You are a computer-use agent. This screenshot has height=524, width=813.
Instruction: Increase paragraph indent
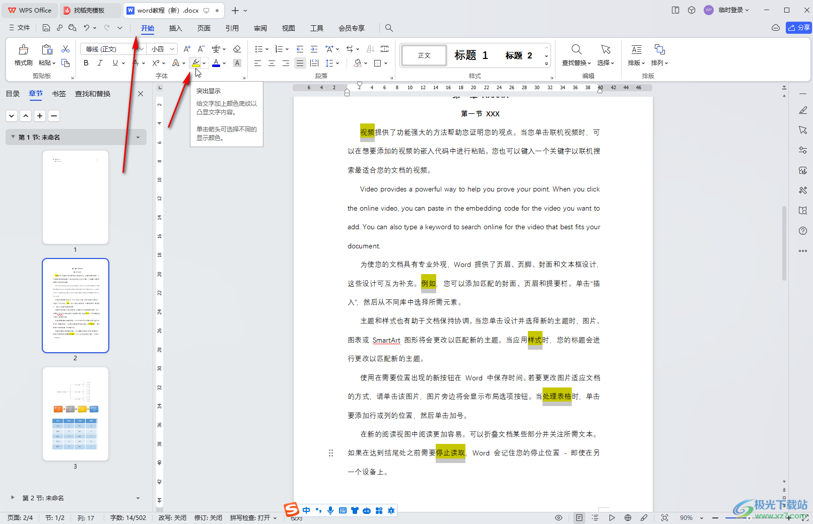[x=314, y=49]
